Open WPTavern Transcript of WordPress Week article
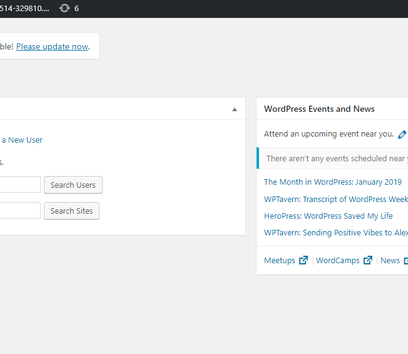408x354 pixels. [336, 199]
